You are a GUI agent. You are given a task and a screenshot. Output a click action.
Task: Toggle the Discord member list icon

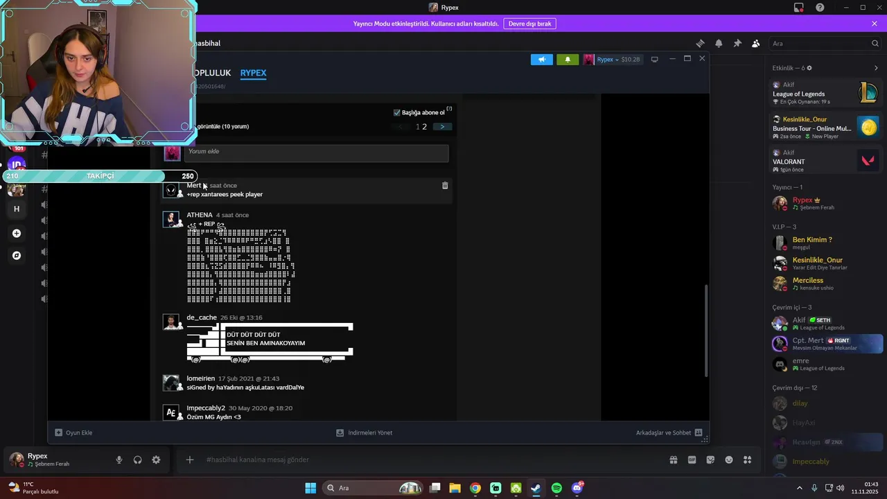755,43
